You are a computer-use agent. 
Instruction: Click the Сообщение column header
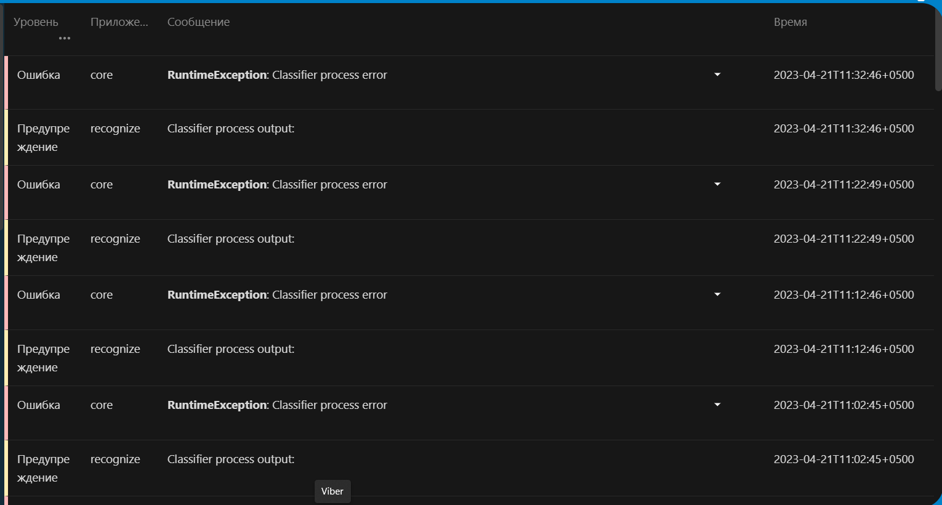coord(198,22)
